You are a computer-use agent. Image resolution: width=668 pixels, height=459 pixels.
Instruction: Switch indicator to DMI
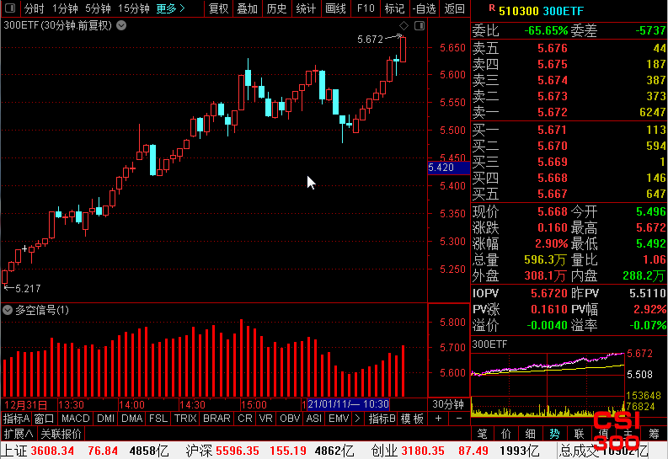click(105, 419)
